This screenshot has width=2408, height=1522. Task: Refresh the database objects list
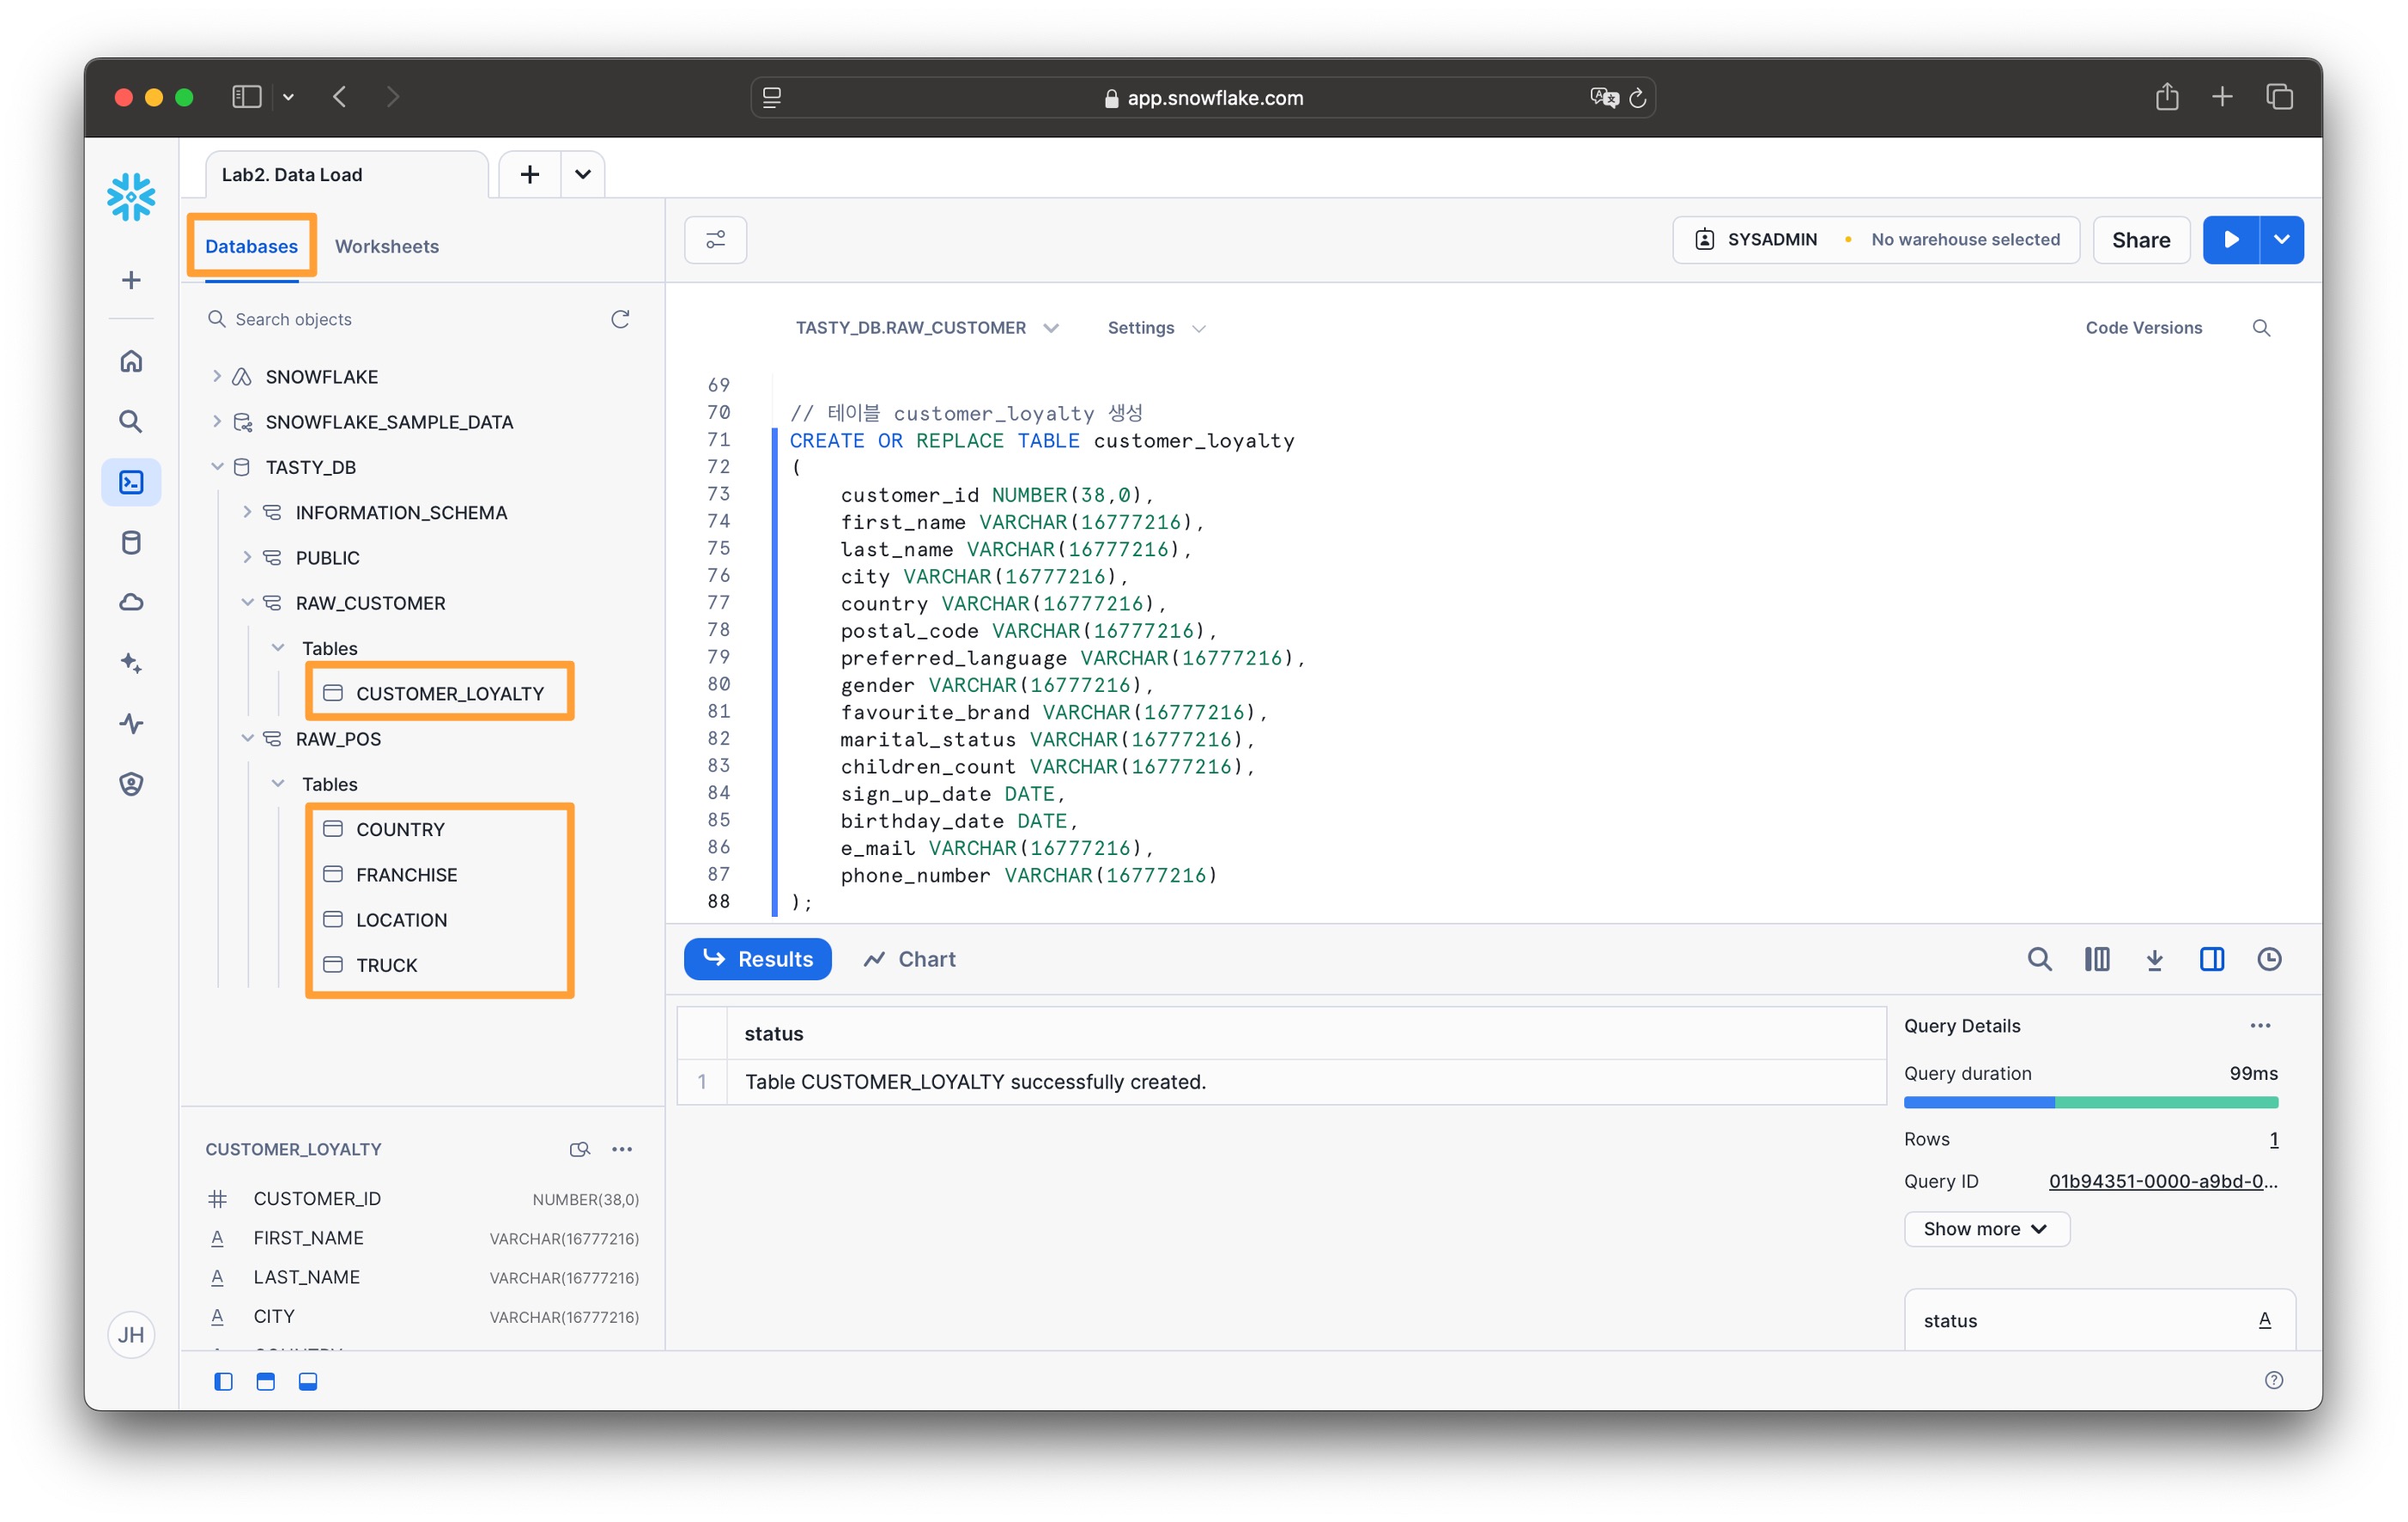point(620,319)
